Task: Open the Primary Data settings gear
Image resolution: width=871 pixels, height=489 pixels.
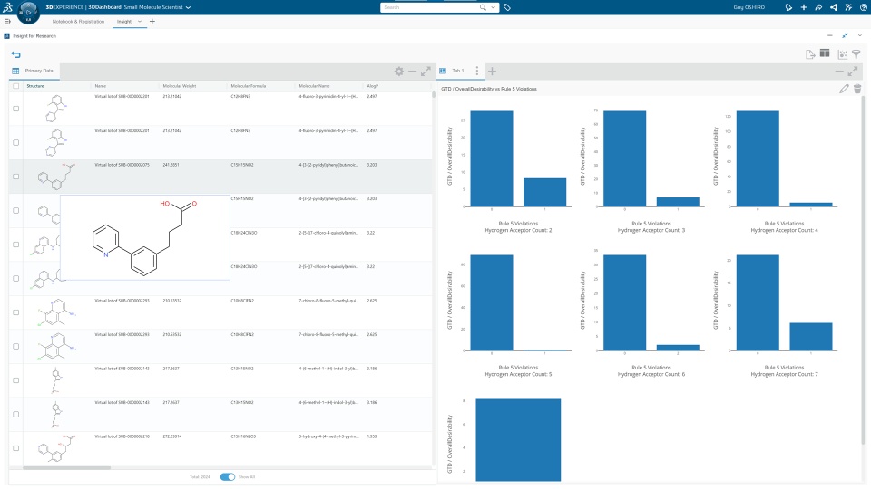Action: click(x=399, y=71)
